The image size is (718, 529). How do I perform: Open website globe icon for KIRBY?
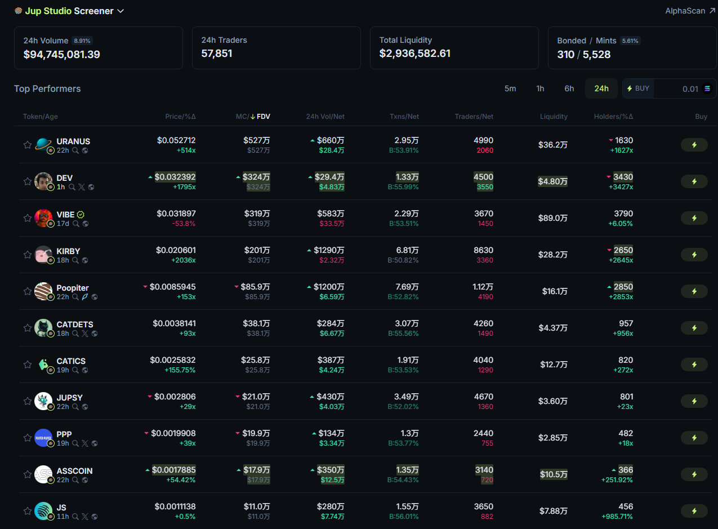[85, 260]
